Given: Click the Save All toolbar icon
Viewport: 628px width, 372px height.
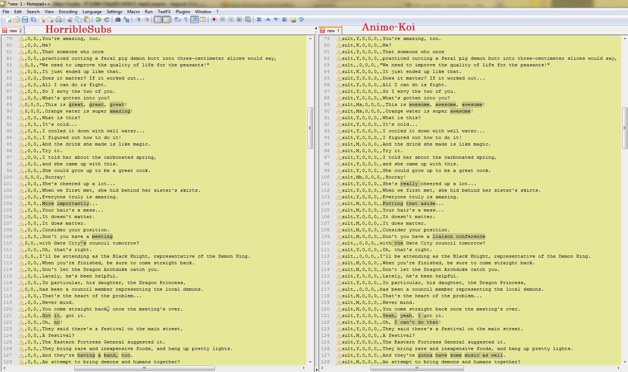Looking at the screenshot, I should pos(33,20).
